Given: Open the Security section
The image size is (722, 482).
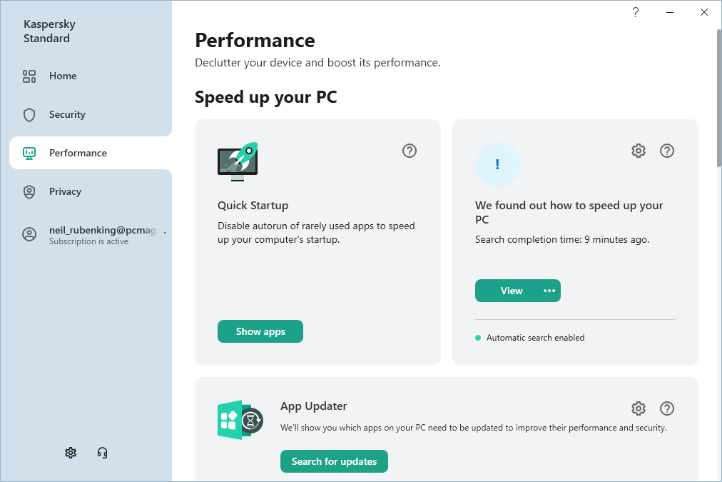Looking at the screenshot, I should pos(67,114).
